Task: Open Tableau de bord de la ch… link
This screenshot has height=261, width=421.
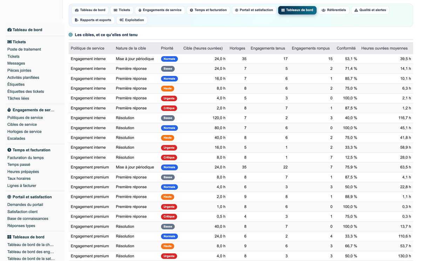Action: 31,245
